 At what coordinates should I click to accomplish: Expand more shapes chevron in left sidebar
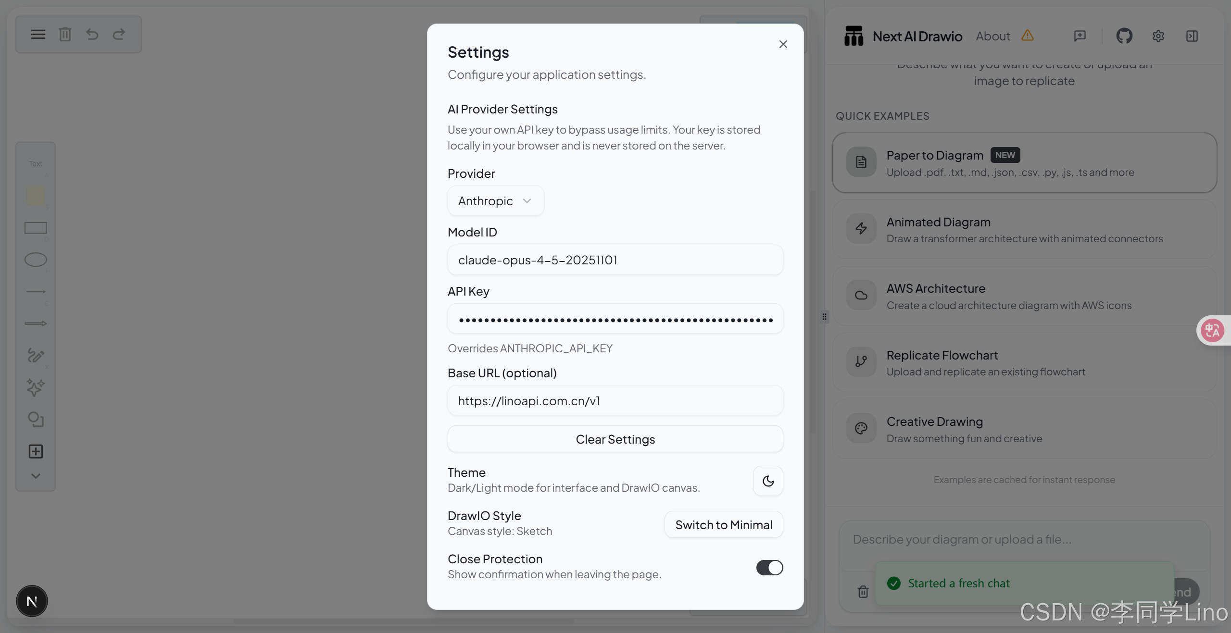click(36, 476)
